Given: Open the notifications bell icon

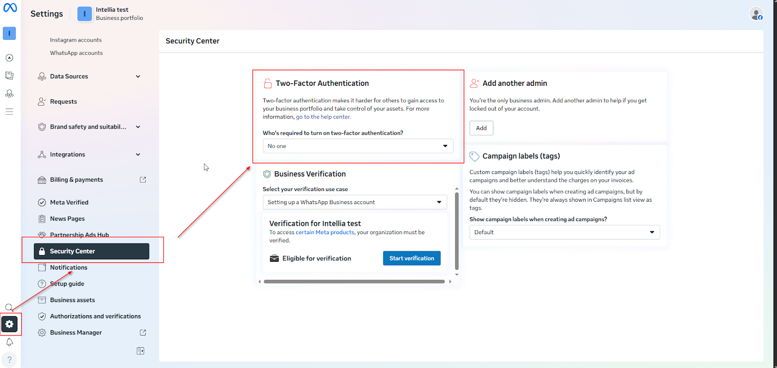Looking at the screenshot, I should 9,342.
